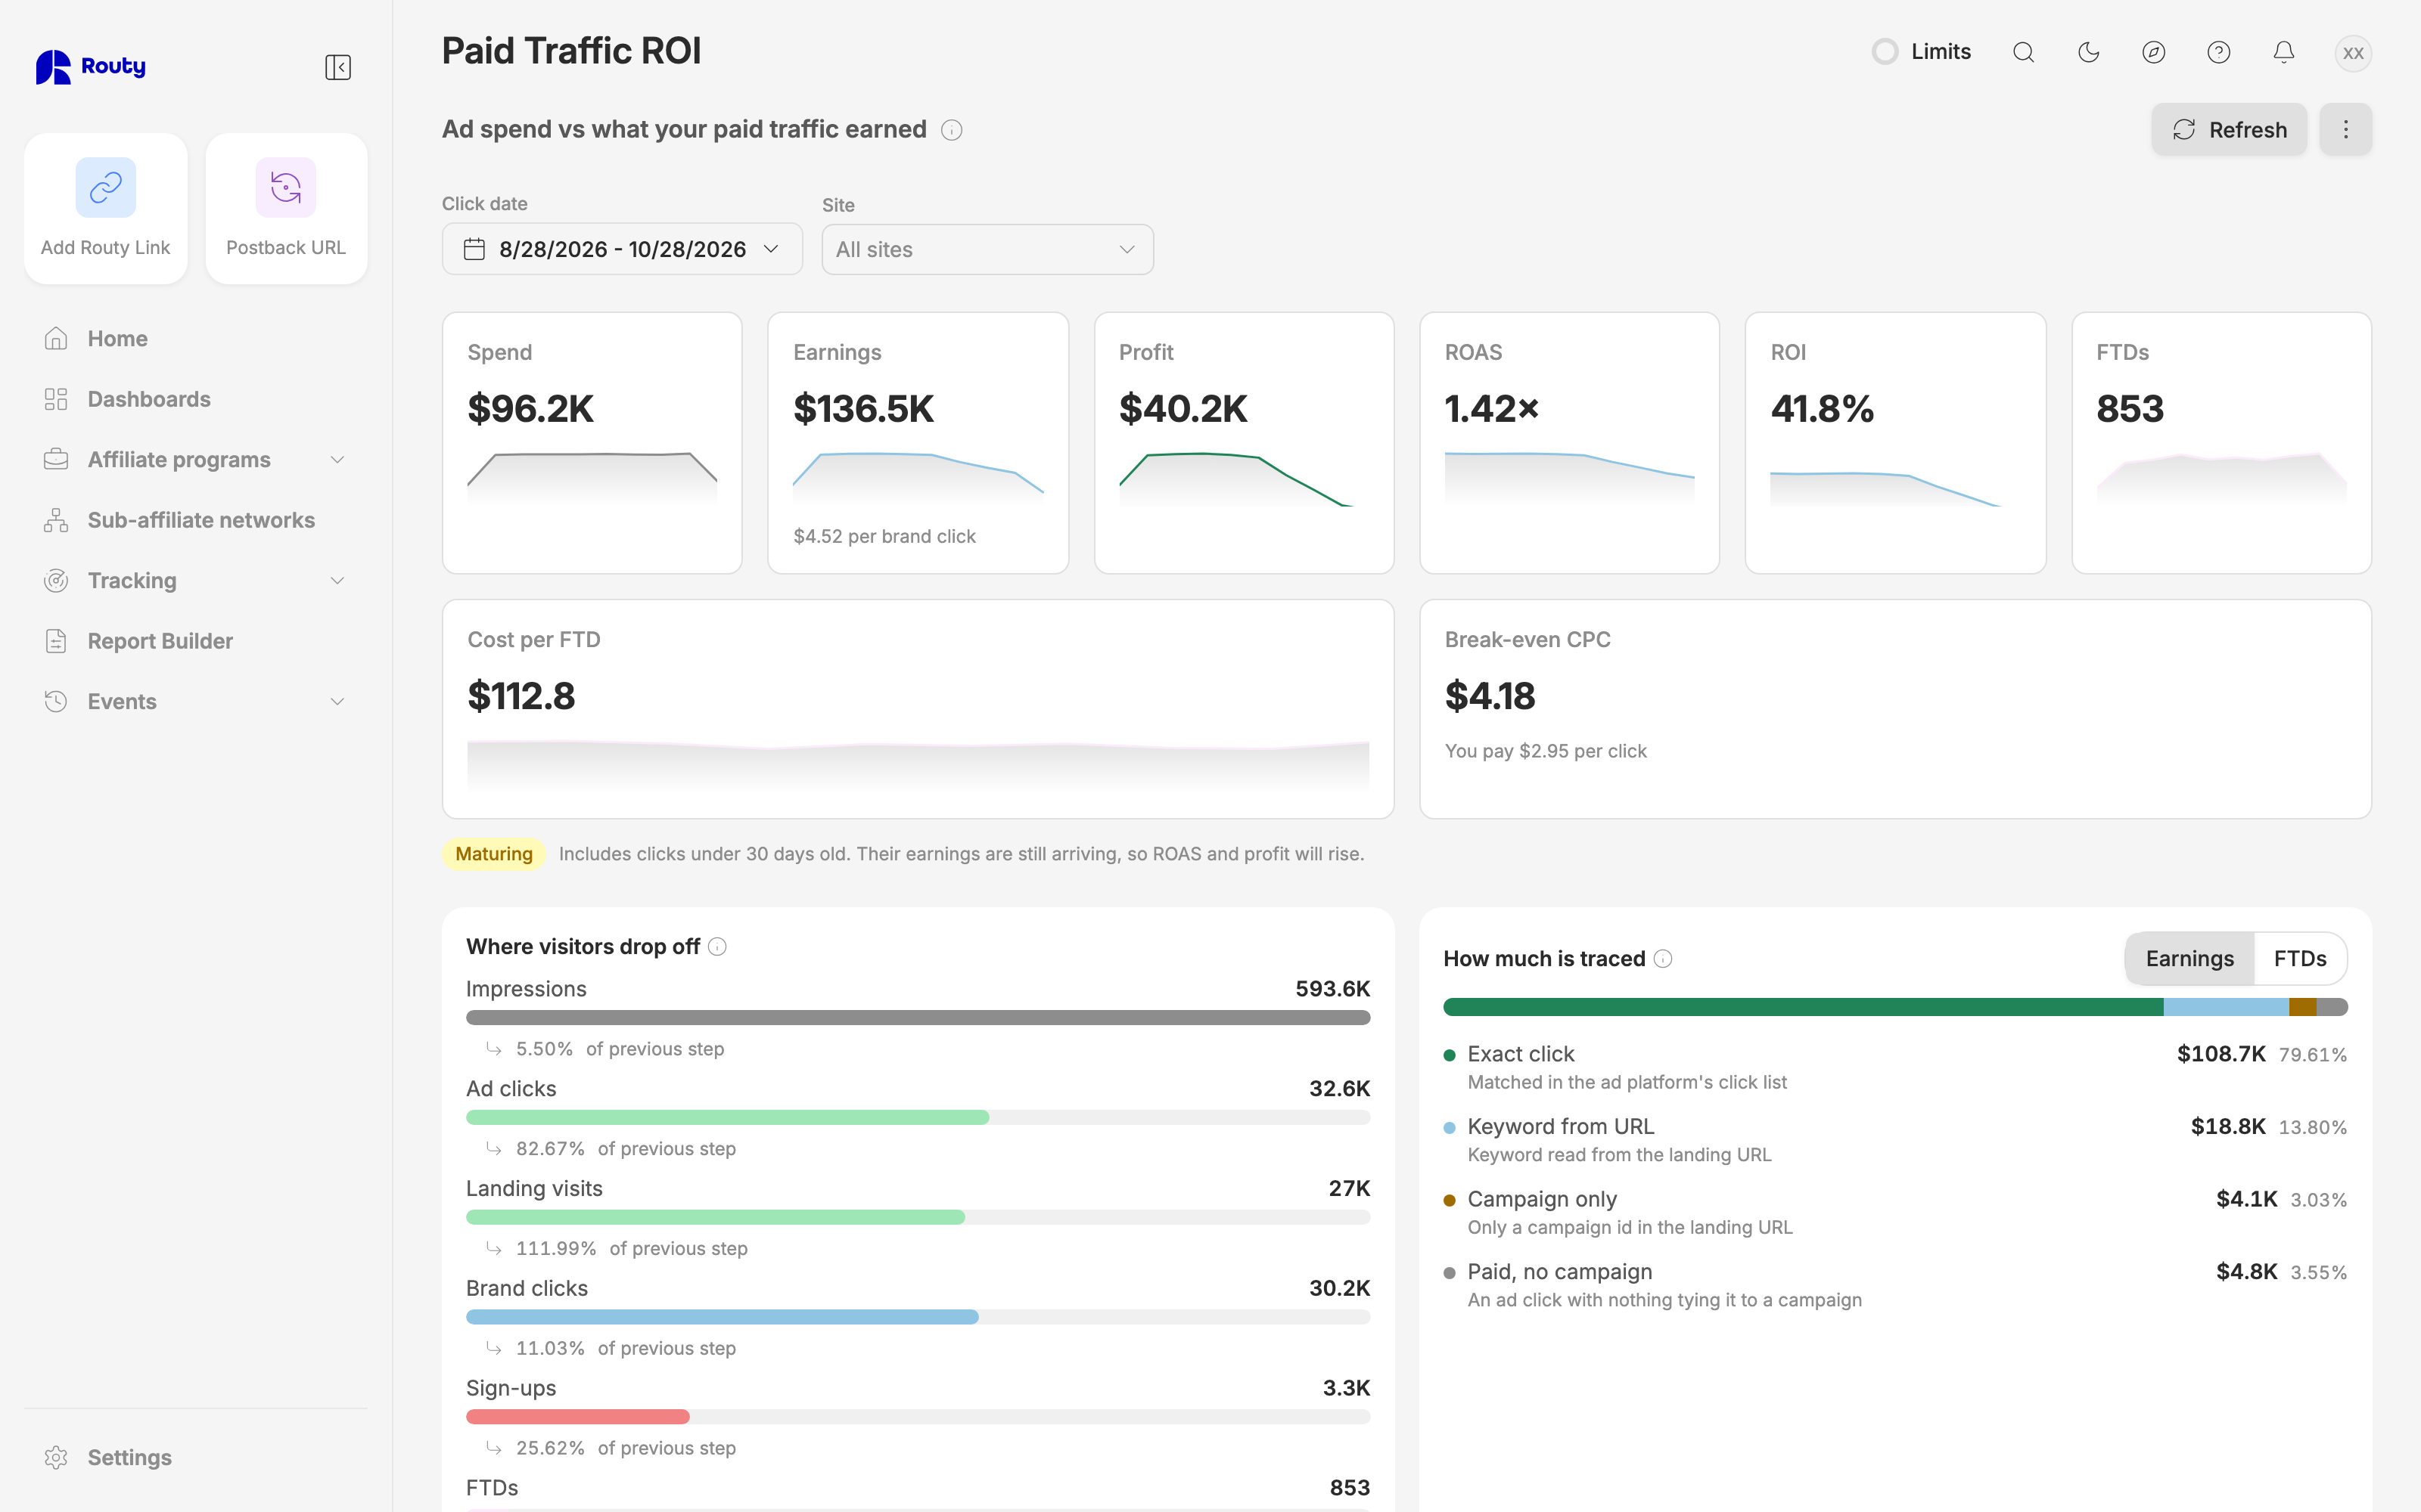Open the search icon in header
Viewport: 2421px width, 1512px height.
click(x=2023, y=52)
